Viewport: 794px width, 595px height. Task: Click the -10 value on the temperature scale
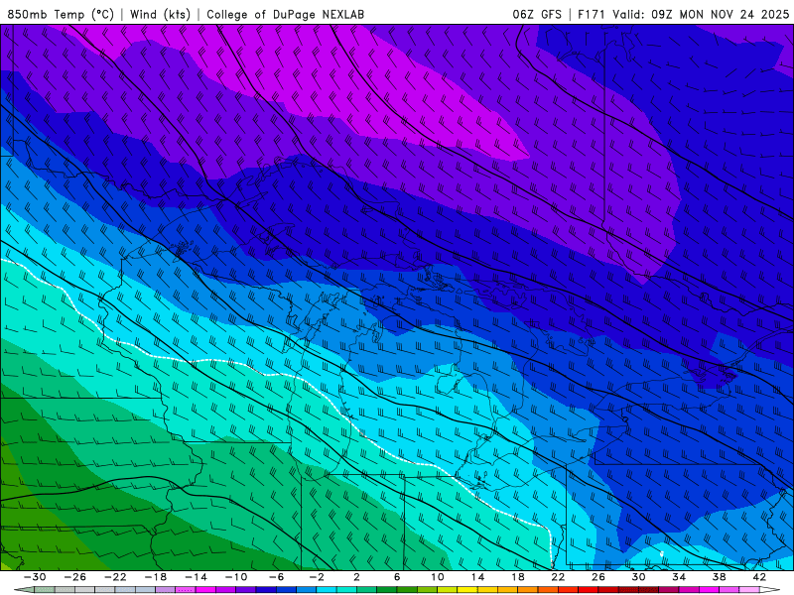(236, 577)
